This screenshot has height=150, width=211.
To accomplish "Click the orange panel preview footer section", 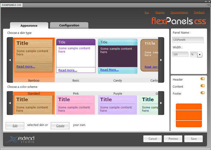I will click(x=189, y=124).
